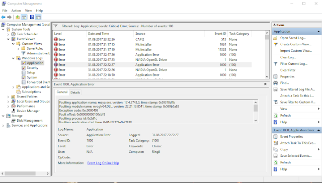Click event list scrollbar down arrow
The width and height of the screenshot is (322, 183).
(x=267, y=77)
